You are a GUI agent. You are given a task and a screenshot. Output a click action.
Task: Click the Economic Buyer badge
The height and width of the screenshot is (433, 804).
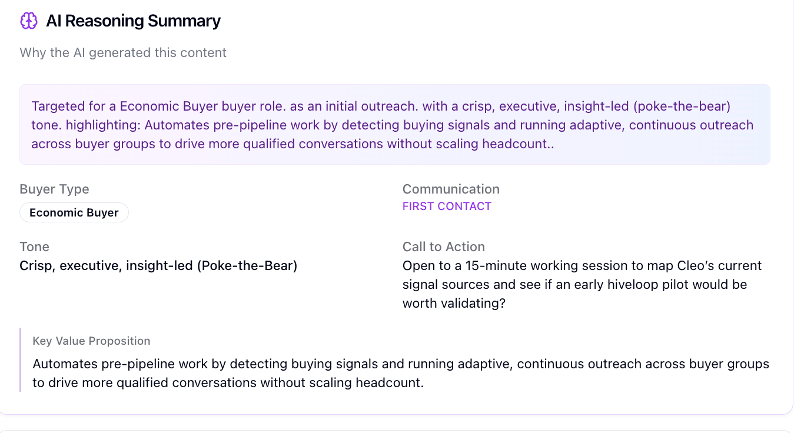point(74,213)
